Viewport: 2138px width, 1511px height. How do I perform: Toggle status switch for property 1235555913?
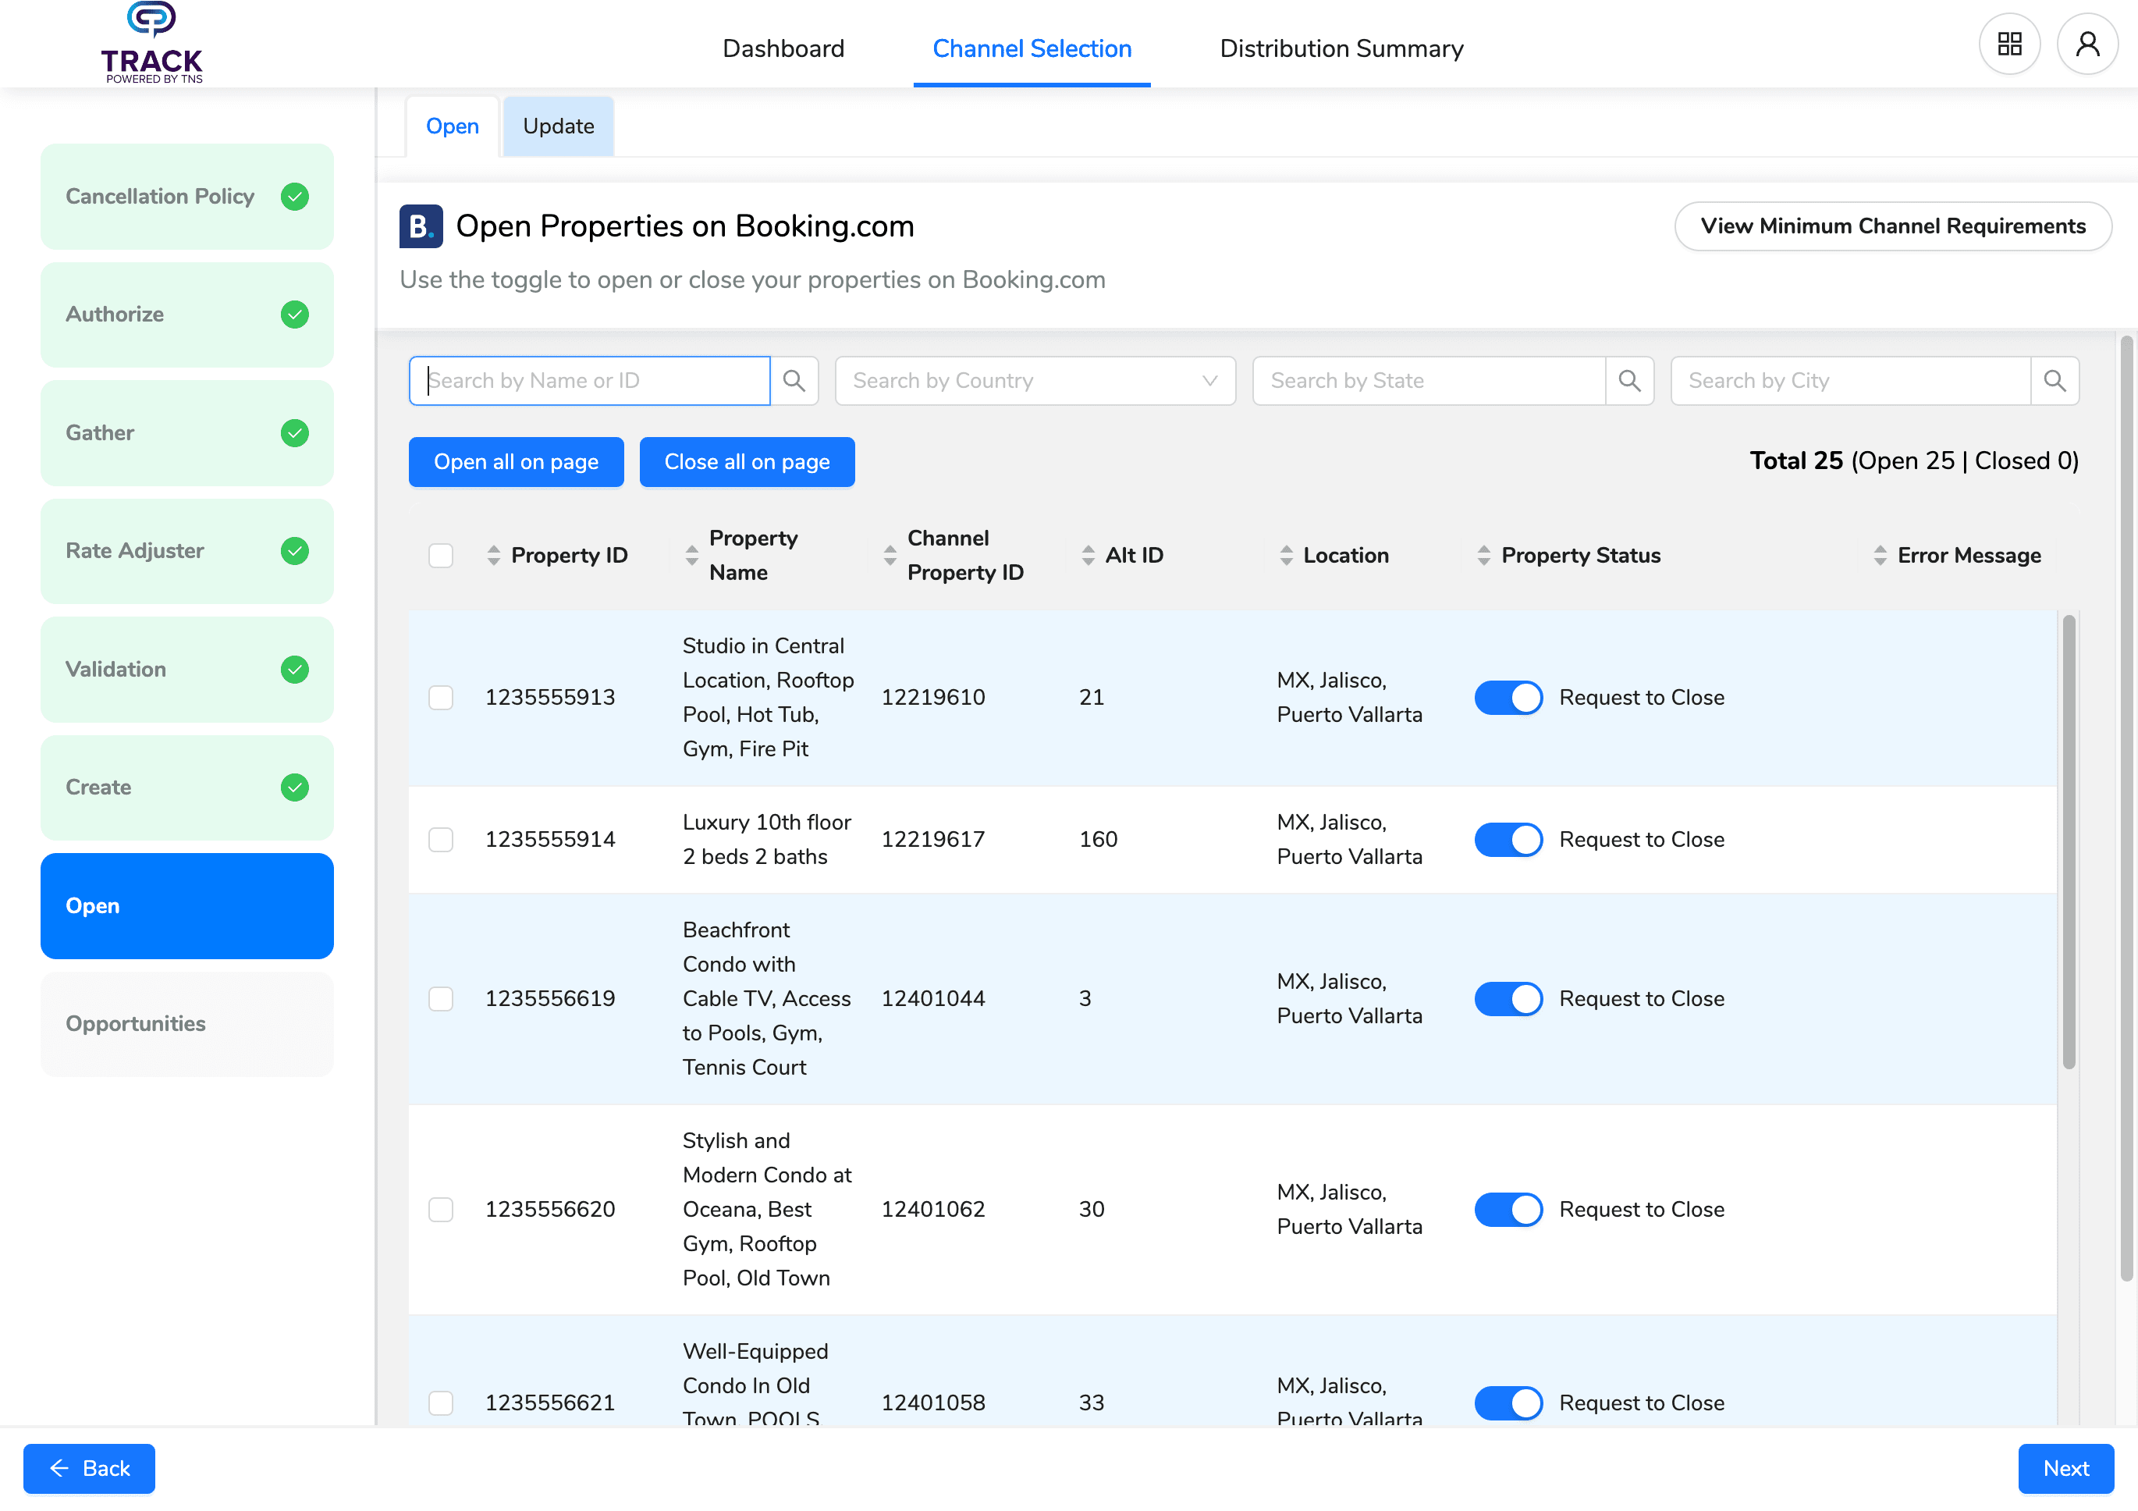[1509, 699]
